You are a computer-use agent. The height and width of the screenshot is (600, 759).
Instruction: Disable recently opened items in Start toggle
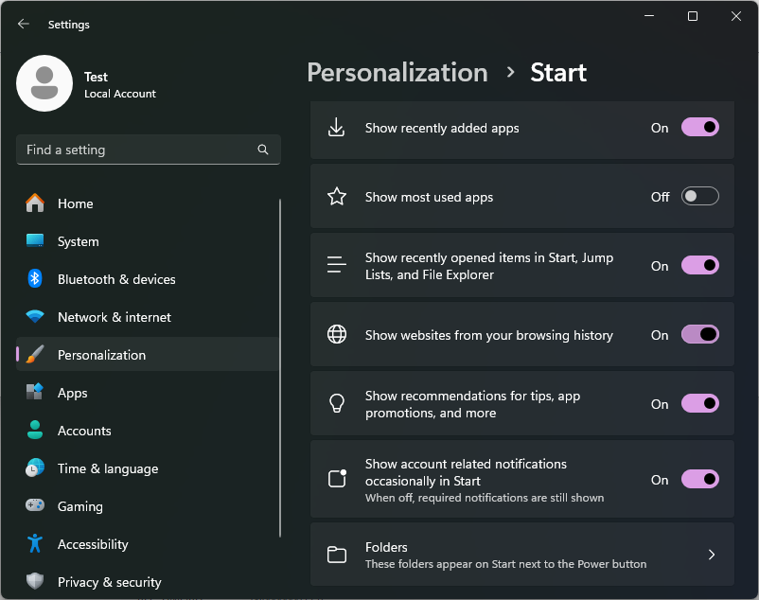point(700,265)
